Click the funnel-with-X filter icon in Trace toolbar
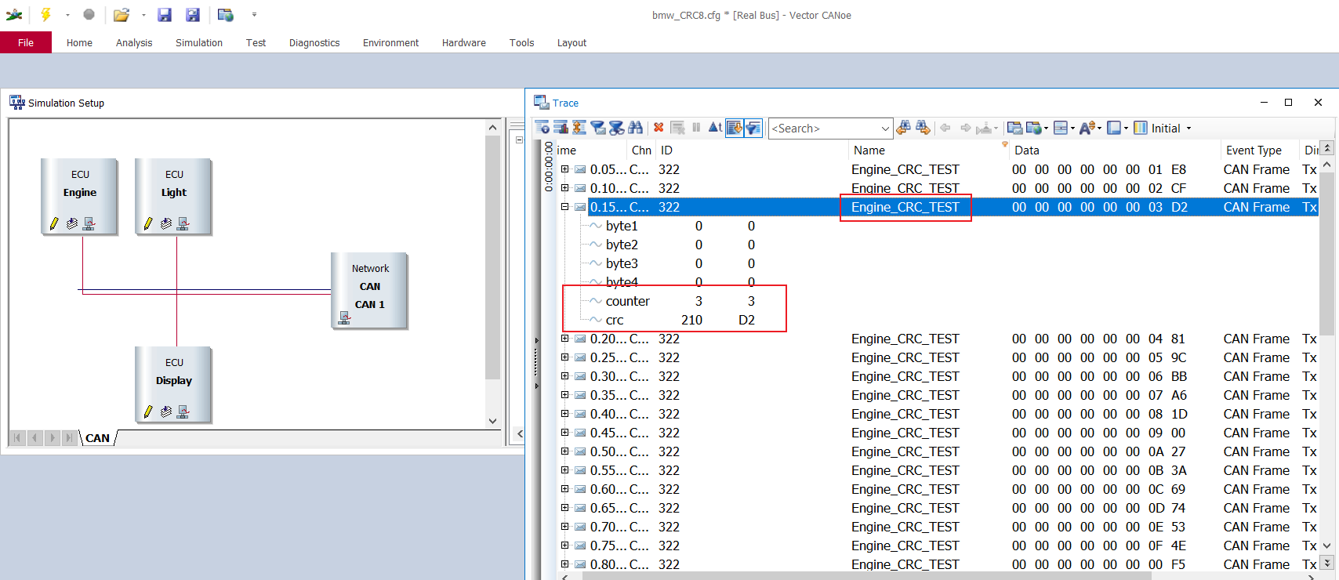This screenshot has height=580, width=1339. [x=617, y=128]
